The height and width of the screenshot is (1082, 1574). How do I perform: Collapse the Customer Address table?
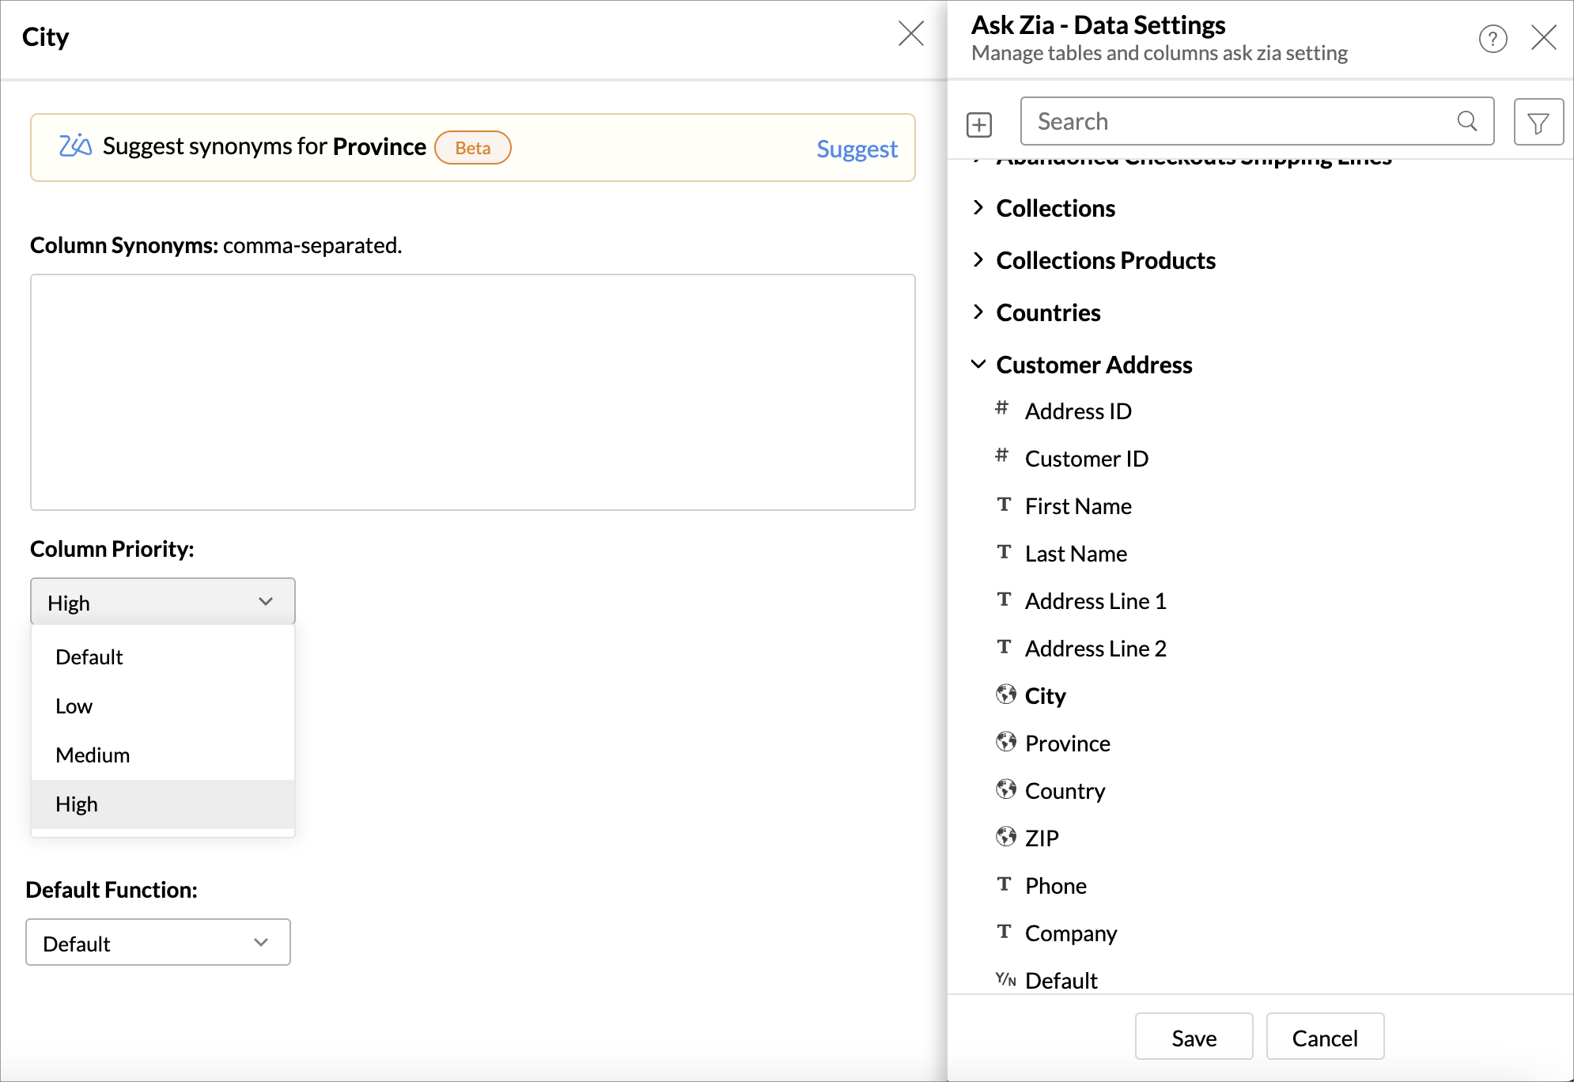coord(978,365)
